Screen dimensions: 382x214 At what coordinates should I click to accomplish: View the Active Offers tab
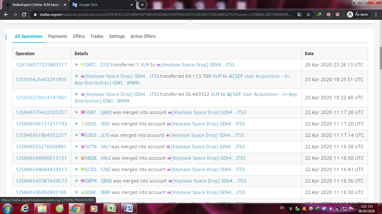point(143,36)
